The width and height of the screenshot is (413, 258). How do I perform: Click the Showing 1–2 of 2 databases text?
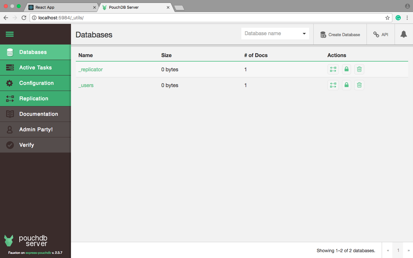coord(346,251)
